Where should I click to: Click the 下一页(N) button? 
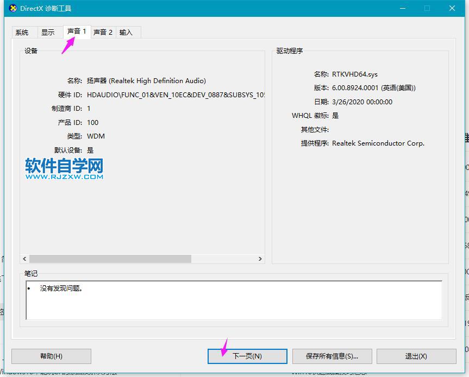click(x=247, y=356)
